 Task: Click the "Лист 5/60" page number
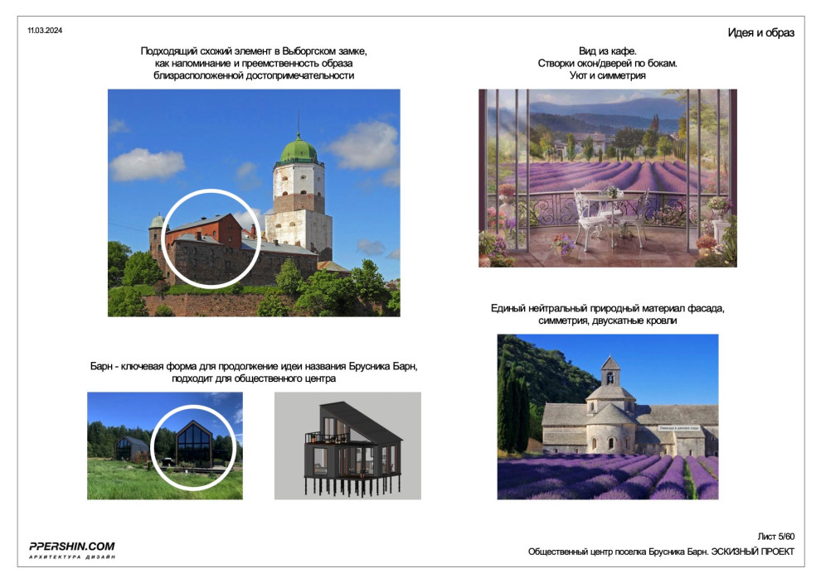pyautogui.click(x=775, y=537)
